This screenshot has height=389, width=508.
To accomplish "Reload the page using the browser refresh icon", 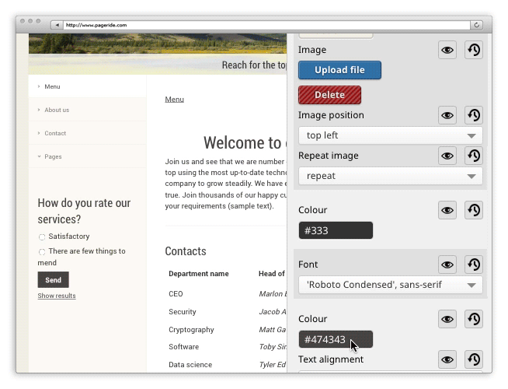I will 478,25.
